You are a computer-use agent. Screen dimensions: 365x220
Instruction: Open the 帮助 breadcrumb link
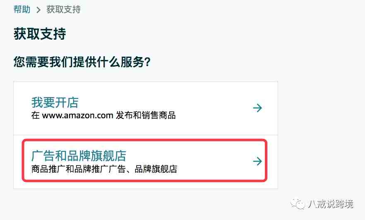click(22, 10)
